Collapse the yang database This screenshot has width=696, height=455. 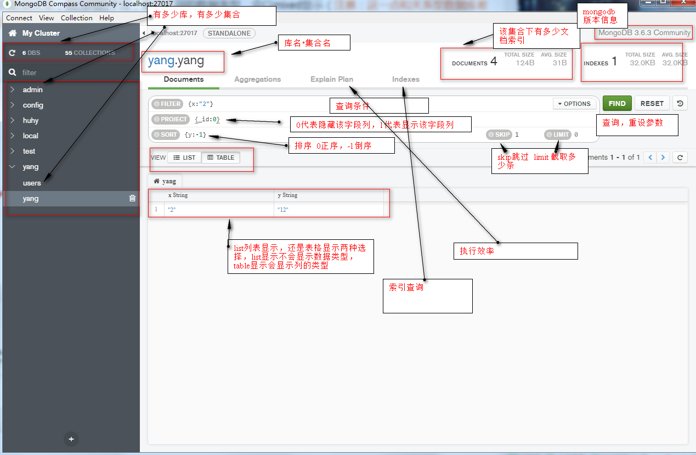pos(12,166)
